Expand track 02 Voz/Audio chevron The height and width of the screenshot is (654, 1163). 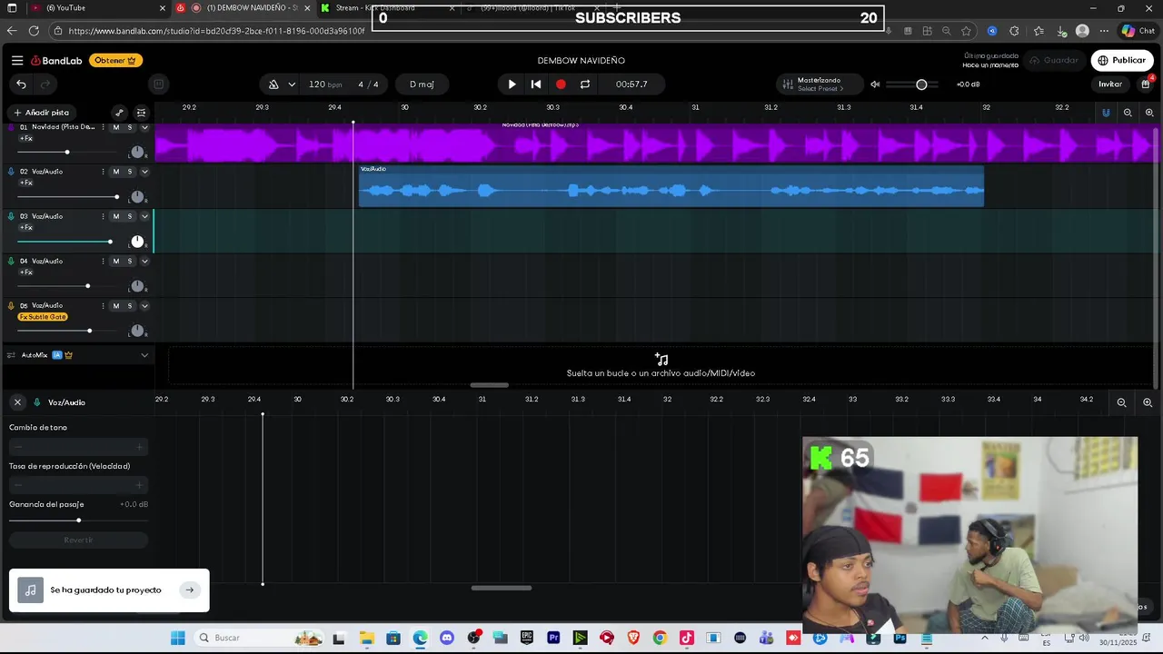coord(144,172)
